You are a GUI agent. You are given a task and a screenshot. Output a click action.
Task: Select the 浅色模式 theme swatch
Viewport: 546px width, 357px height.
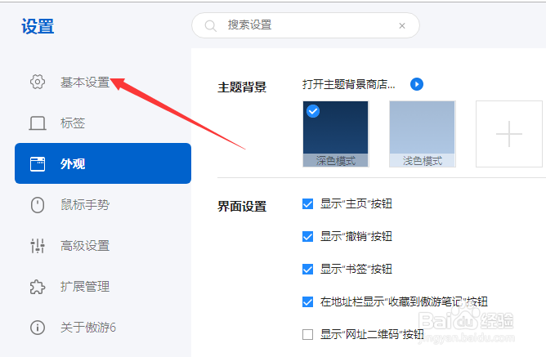coord(422,133)
